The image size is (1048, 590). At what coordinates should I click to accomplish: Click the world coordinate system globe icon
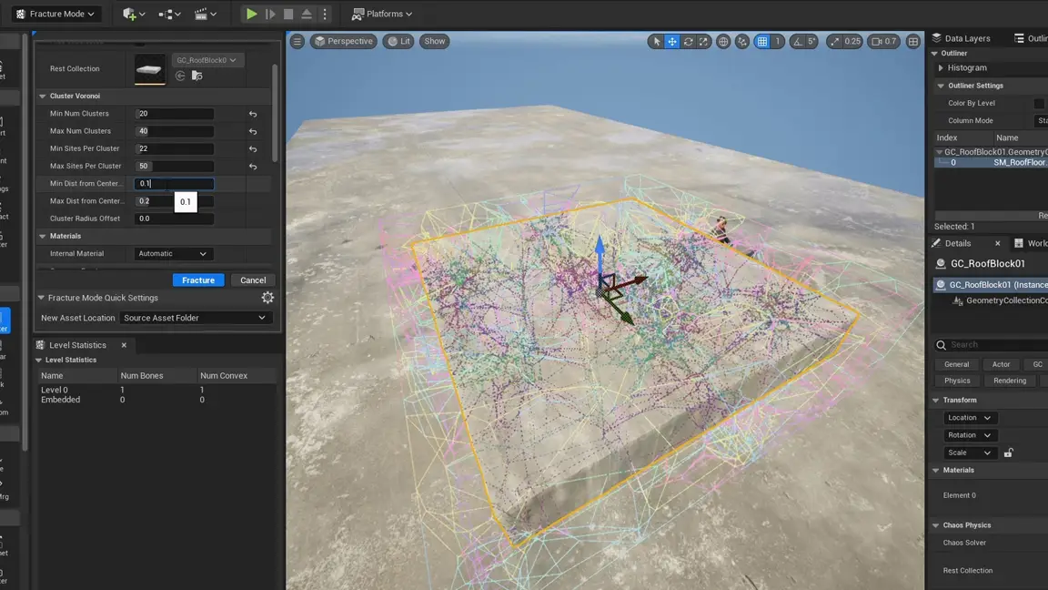tap(723, 42)
